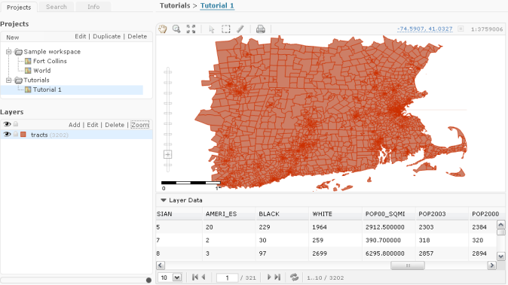Hide the tracts layer via eye
This screenshot has width=508, height=285.
coord(7,134)
